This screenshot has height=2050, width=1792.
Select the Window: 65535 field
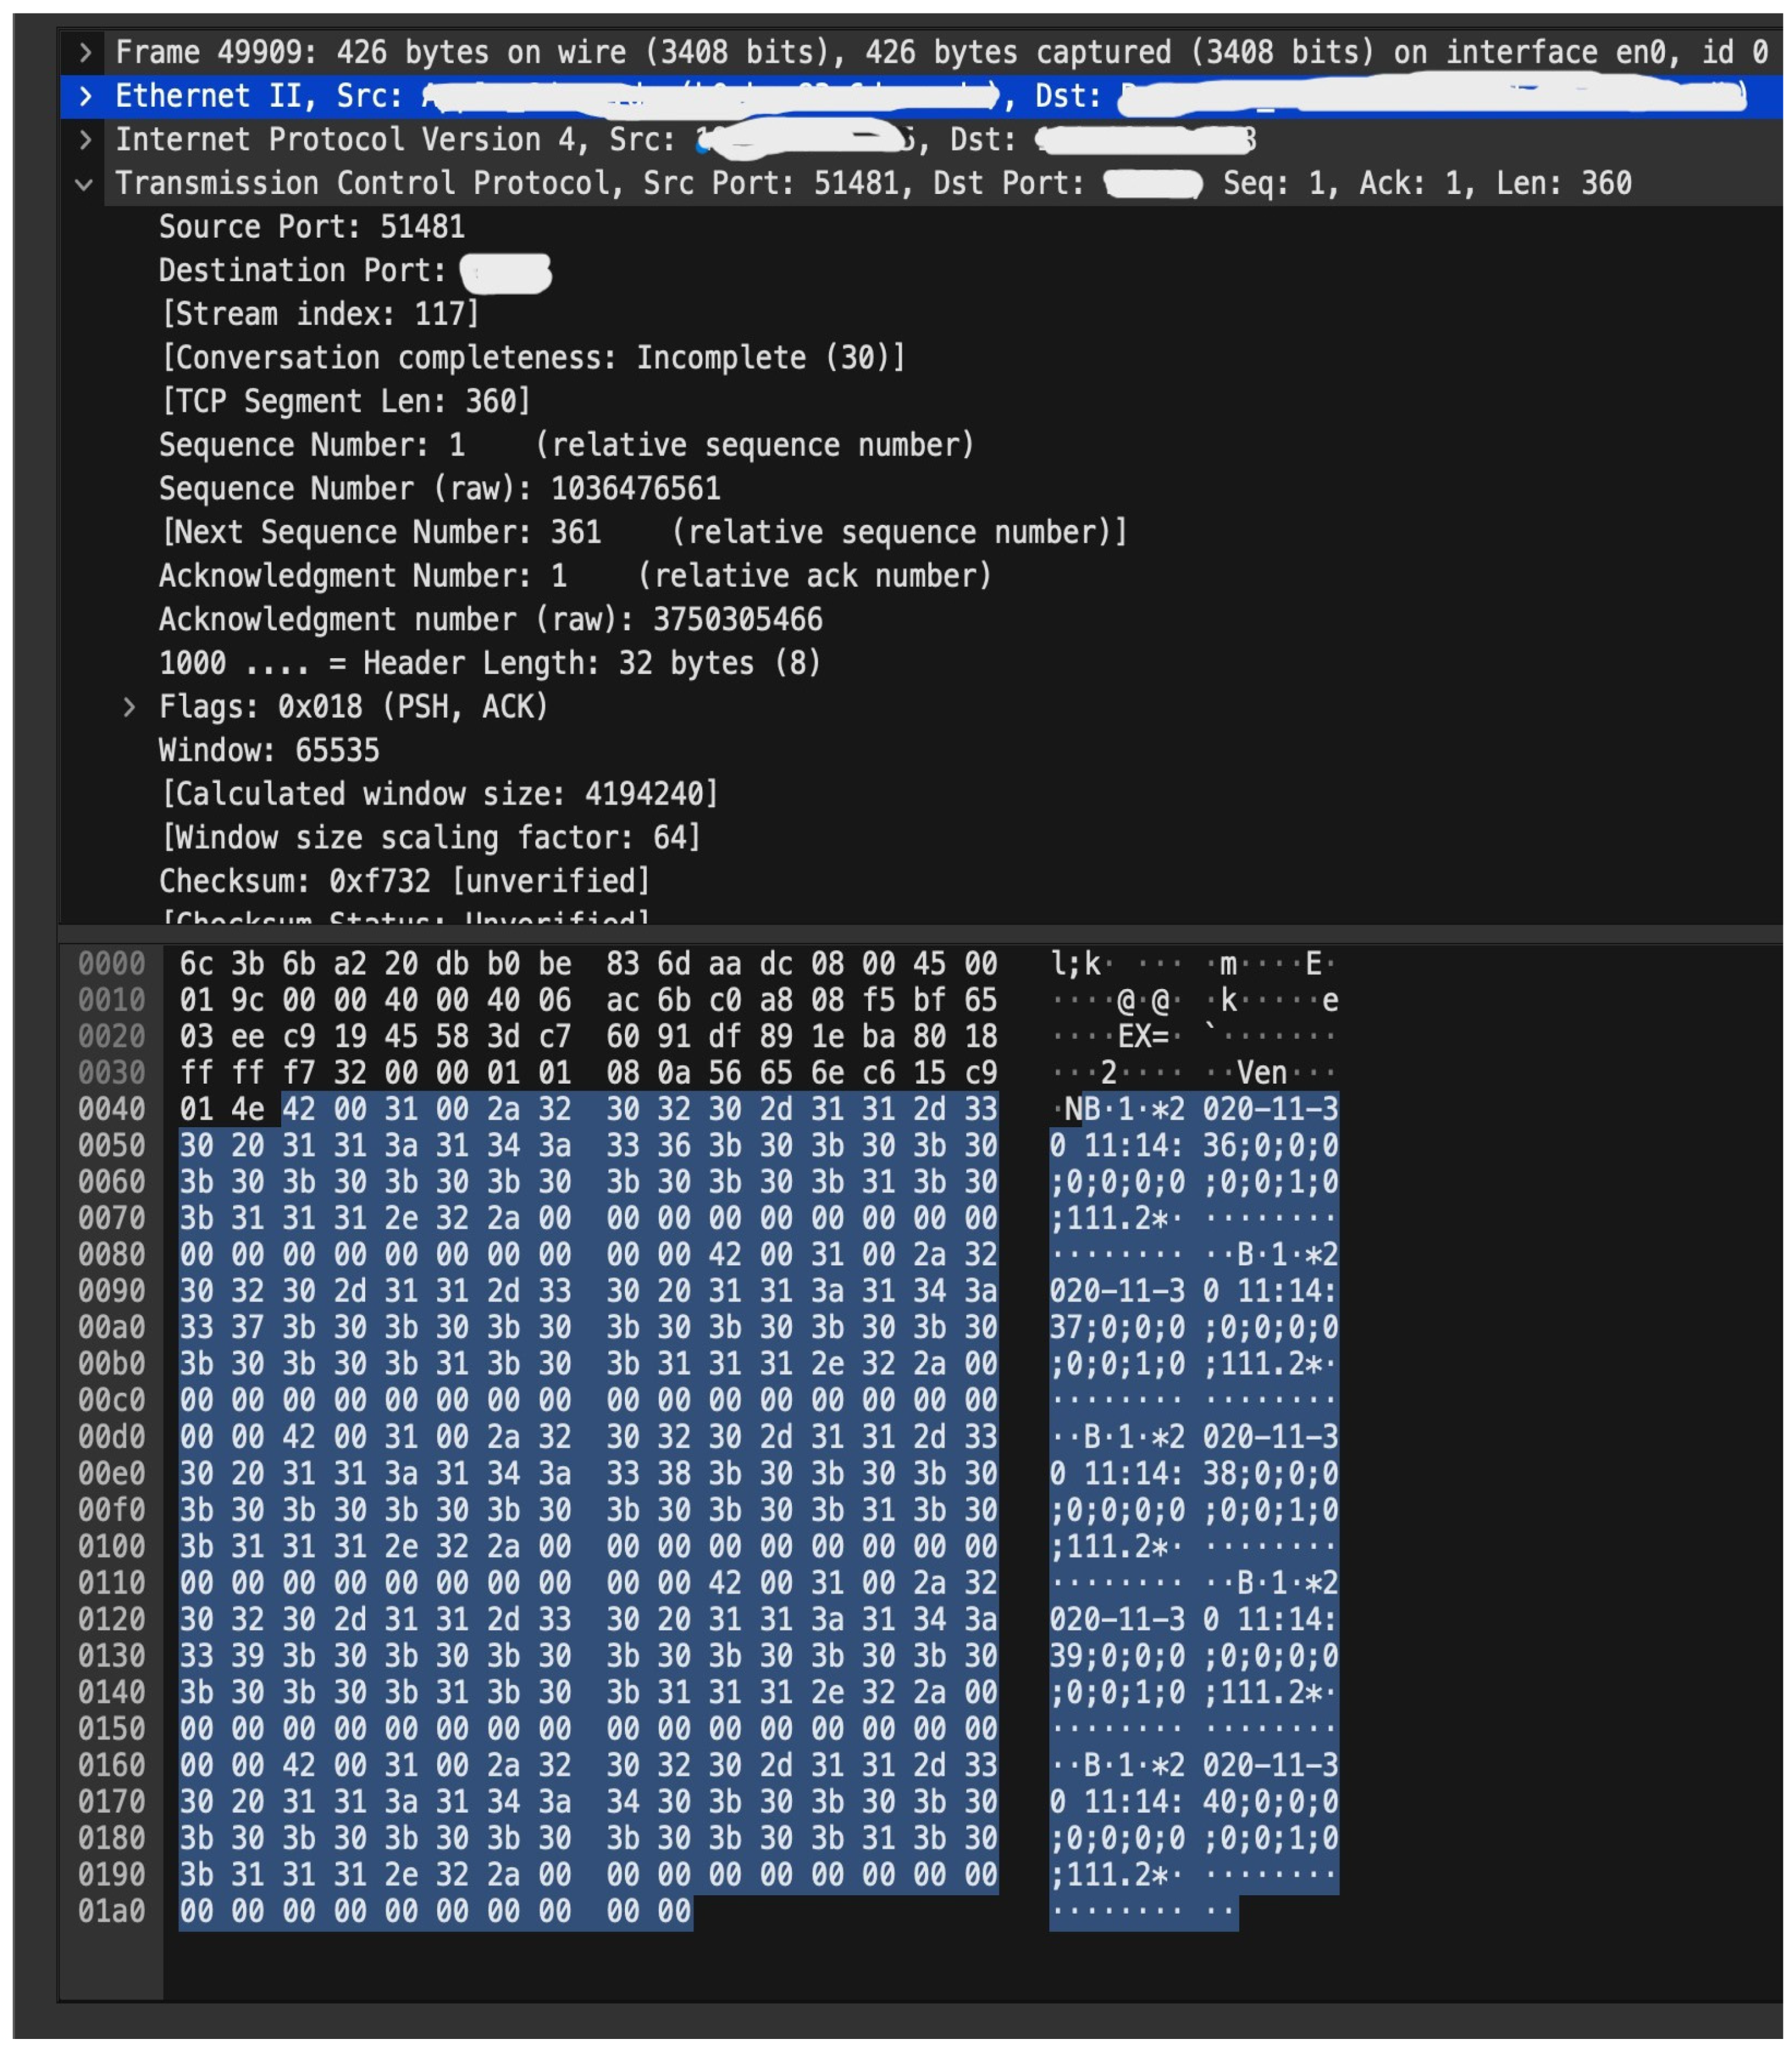click(269, 751)
